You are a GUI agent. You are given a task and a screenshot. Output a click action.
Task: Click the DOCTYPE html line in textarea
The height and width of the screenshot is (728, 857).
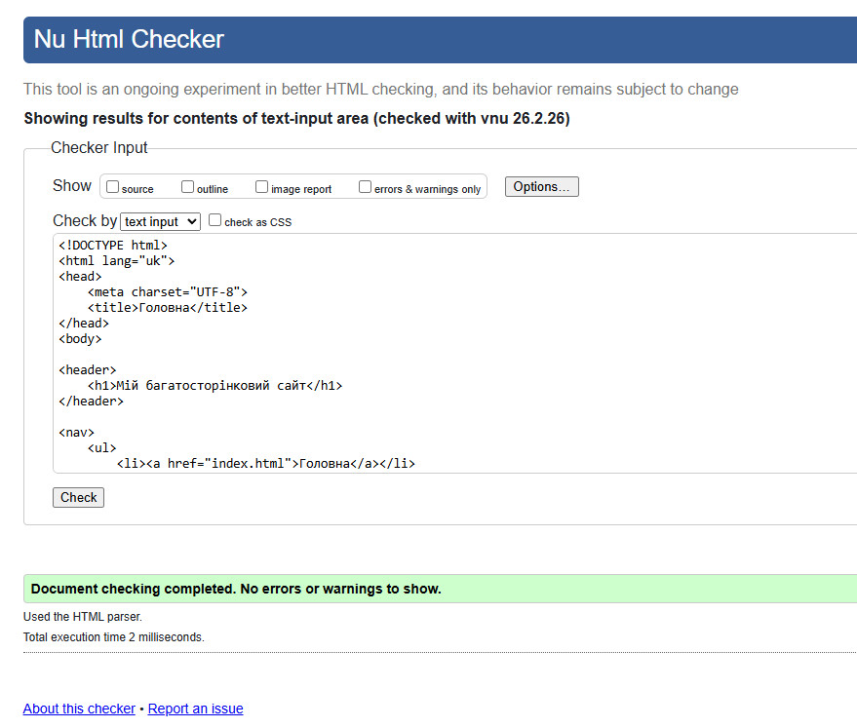(113, 246)
